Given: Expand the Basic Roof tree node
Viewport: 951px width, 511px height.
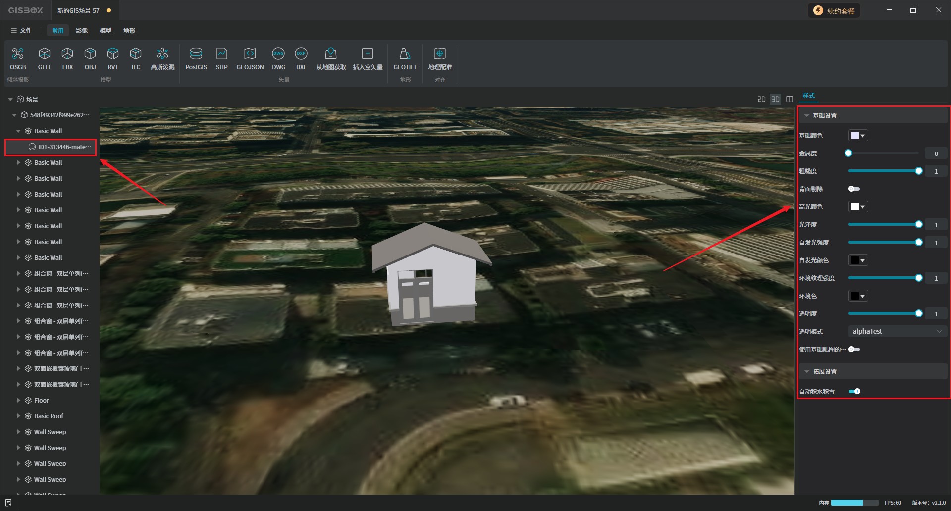Looking at the screenshot, I should coord(19,416).
